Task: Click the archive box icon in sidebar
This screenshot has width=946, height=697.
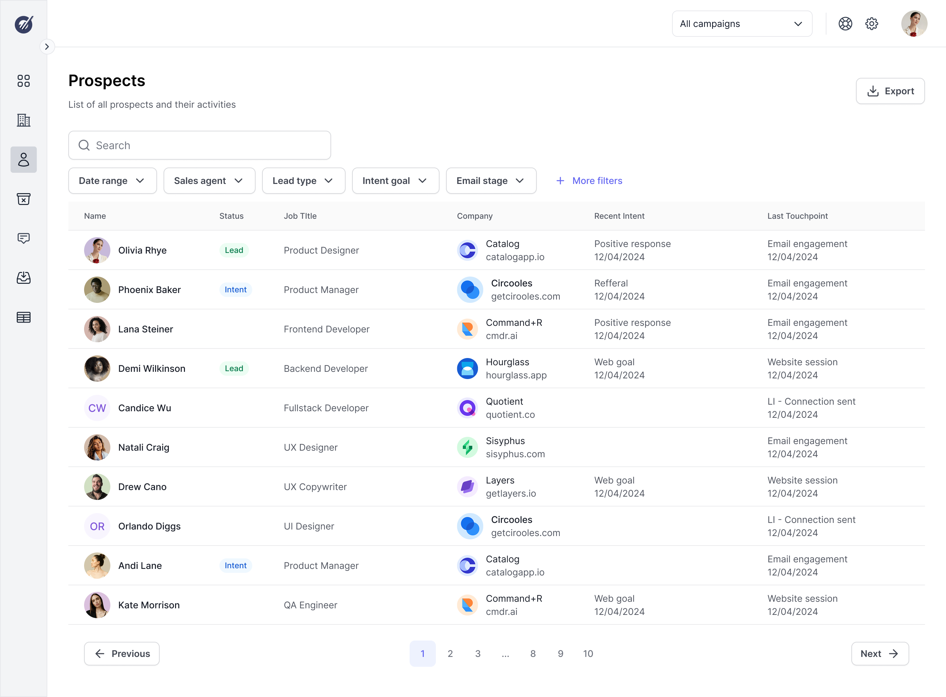Action: pos(24,199)
